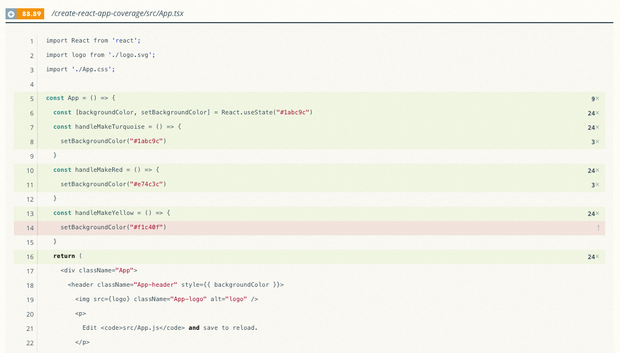This screenshot has height=353, width=620.
Task: Click the plus icon beside the coverage score
Action: [11, 14]
